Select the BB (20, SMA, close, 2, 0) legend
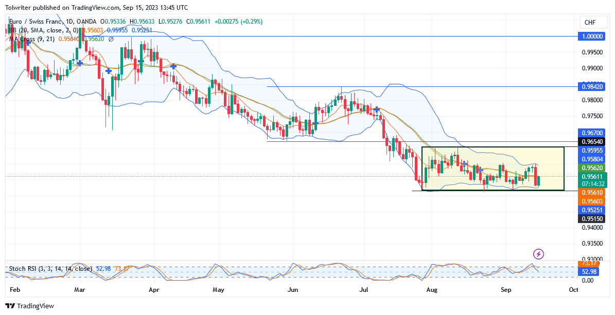Screen dimensions: 615x315 coord(44,30)
